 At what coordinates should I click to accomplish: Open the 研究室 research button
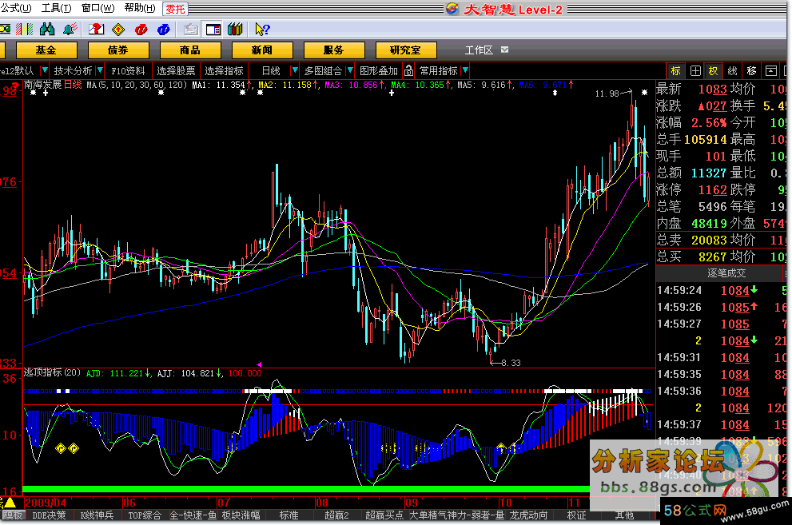pyautogui.click(x=406, y=50)
